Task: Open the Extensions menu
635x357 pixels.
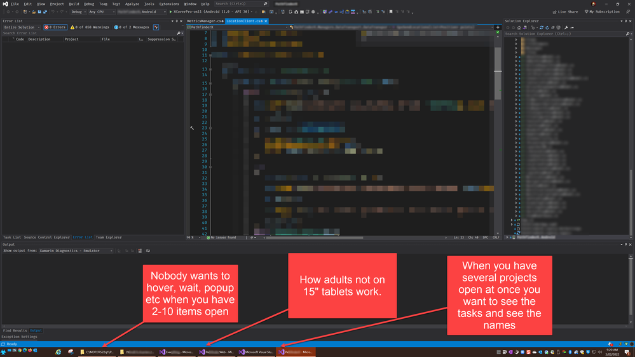Action: click(x=169, y=4)
